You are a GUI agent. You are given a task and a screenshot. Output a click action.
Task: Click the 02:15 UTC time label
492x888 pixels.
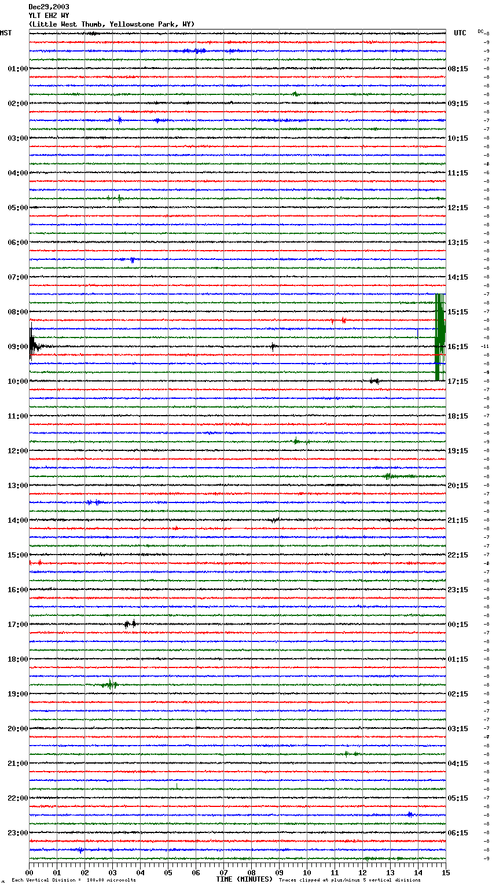(458, 694)
